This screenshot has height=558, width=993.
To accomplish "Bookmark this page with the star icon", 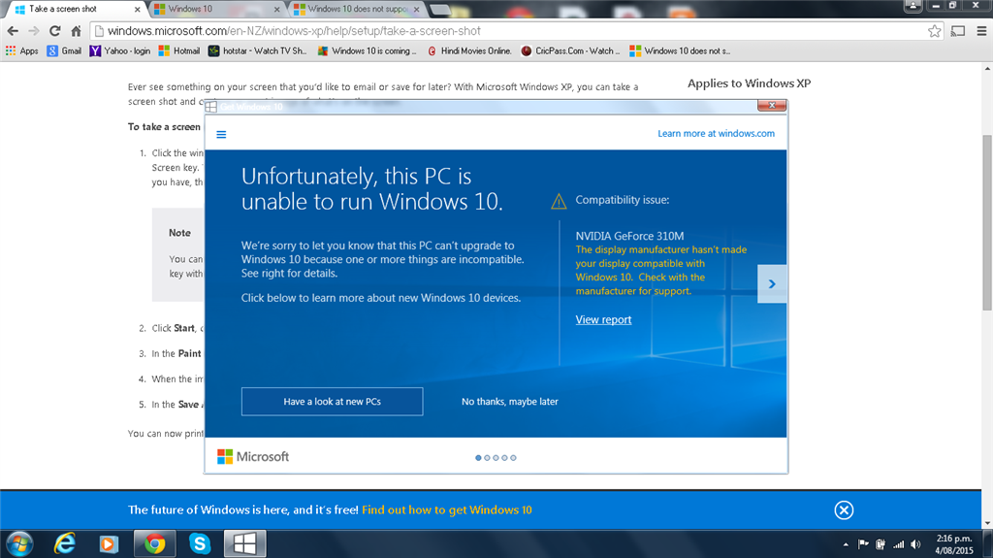I will tap(934, 31).
